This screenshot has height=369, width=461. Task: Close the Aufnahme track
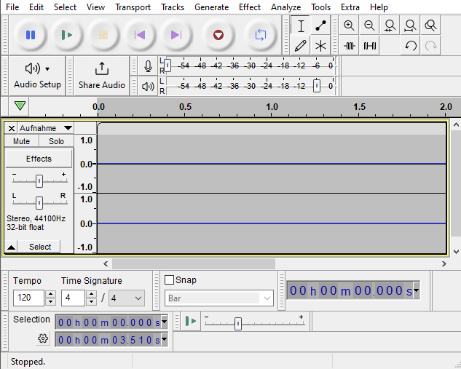pos(12,128)
